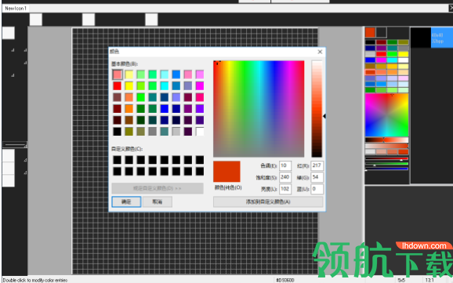Select the black swatch in basic colors grid
The image size is (453, 283).
pyautogui.click(x=118, y=132)
